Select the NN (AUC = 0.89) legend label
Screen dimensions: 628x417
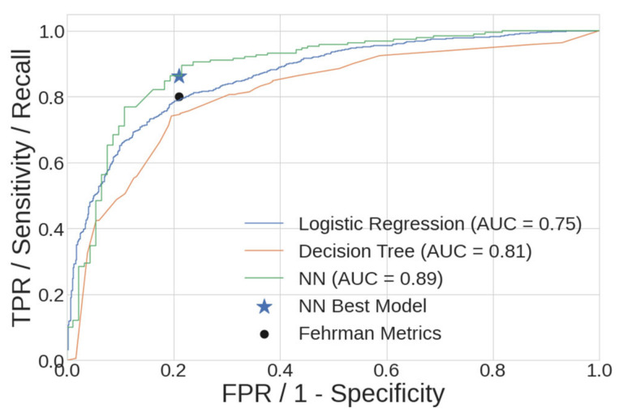371,278
